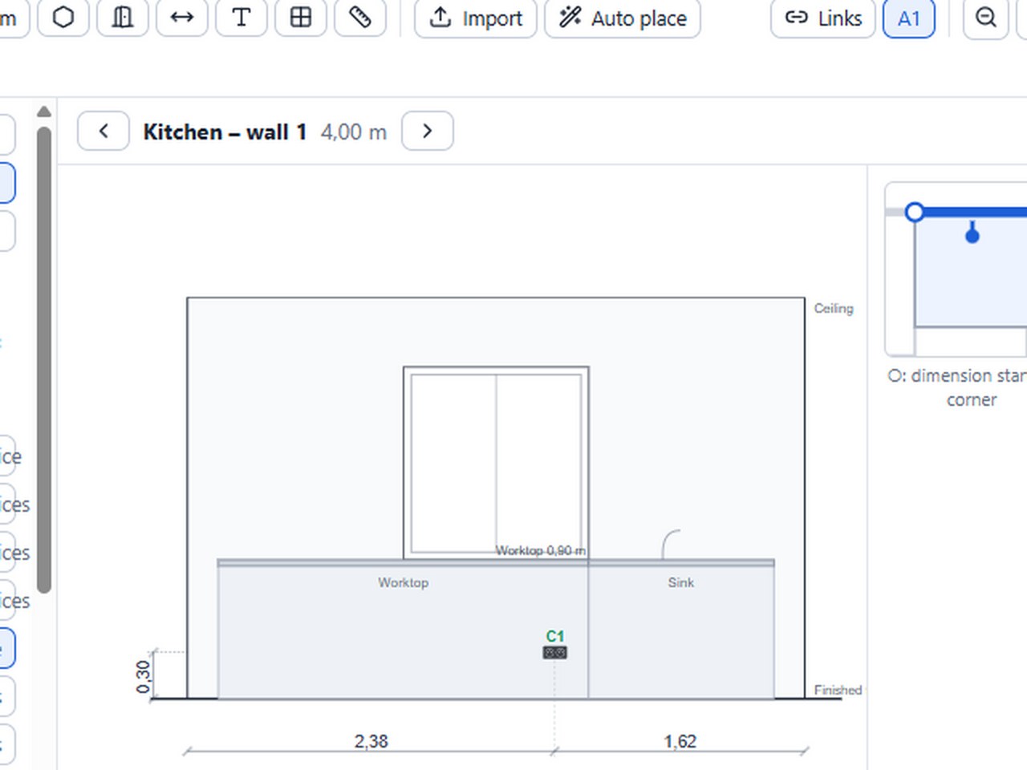
Task: Select the window in the wall elevation
Action: 496,463
